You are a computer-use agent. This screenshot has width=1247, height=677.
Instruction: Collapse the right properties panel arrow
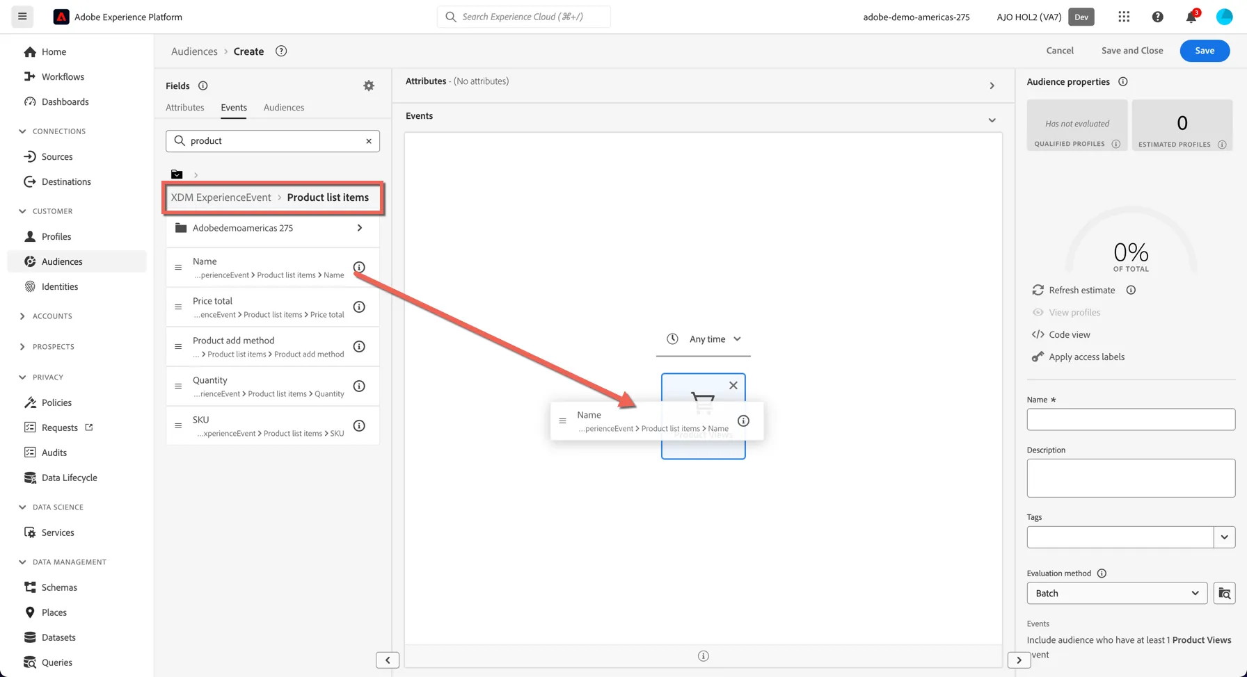tap(1019, 660)
